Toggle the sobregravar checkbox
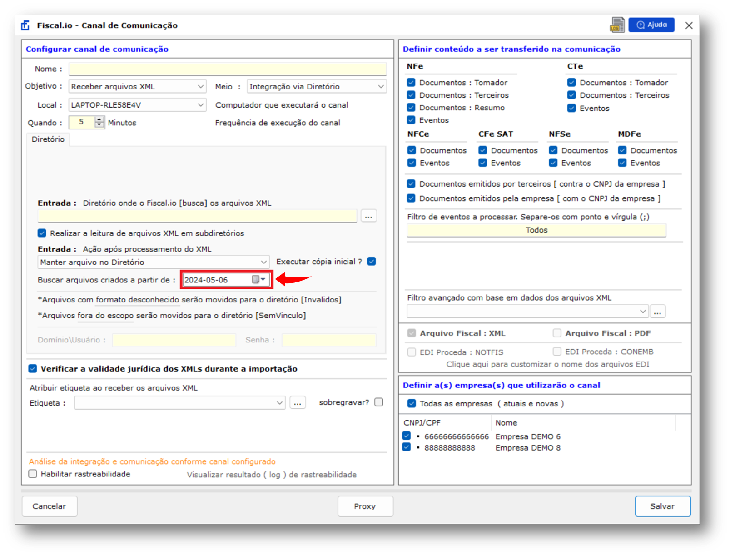 pyautogui.click(x=379, y=402)
